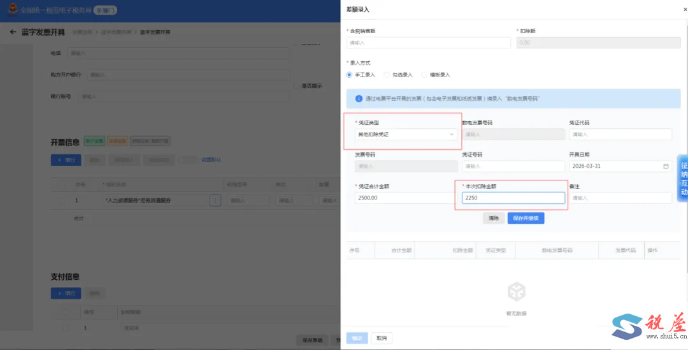The height and width of the screenshot is (350, 688).
Task: Click the 厦门 location badge in header
Action: click(105, 10)
